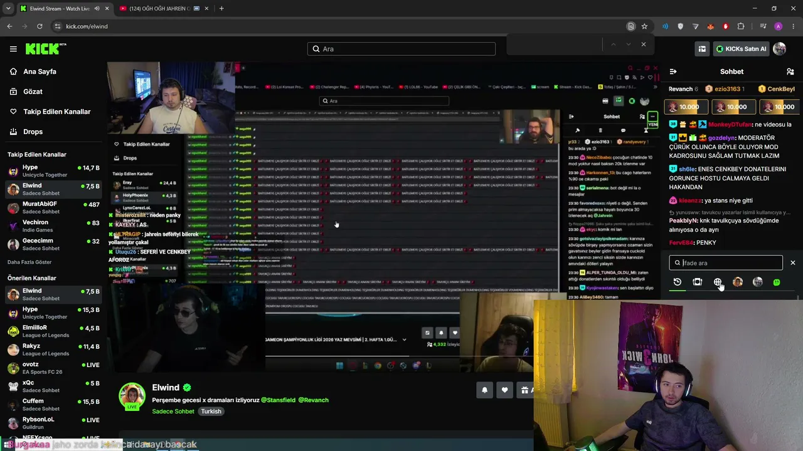The height and width of the screenshot is (451, 803).
Task: Expand Daha Fazla Göster in sidebar
Action: pyautogui.click(x=29, y=262)
